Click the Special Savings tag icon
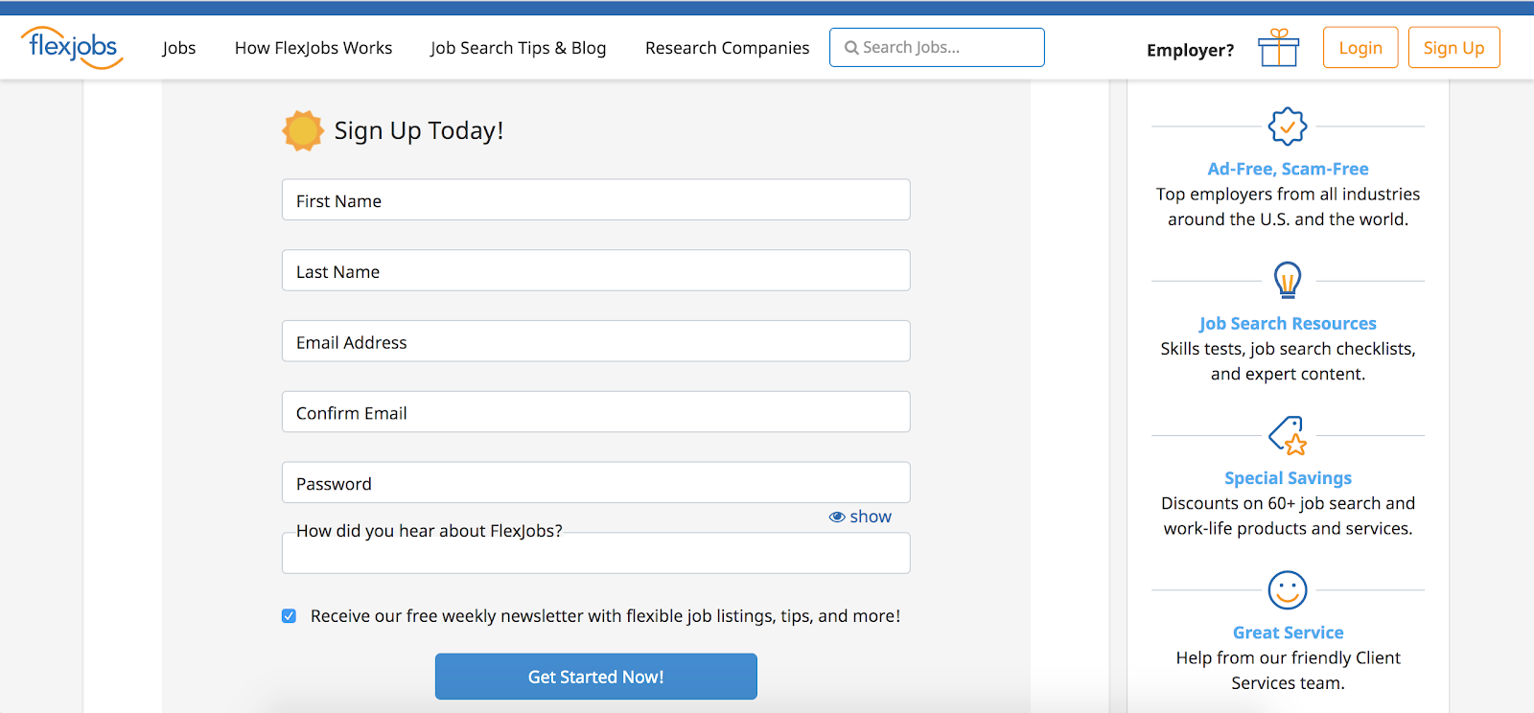 pyautogui.click(x=1288, y=436)
